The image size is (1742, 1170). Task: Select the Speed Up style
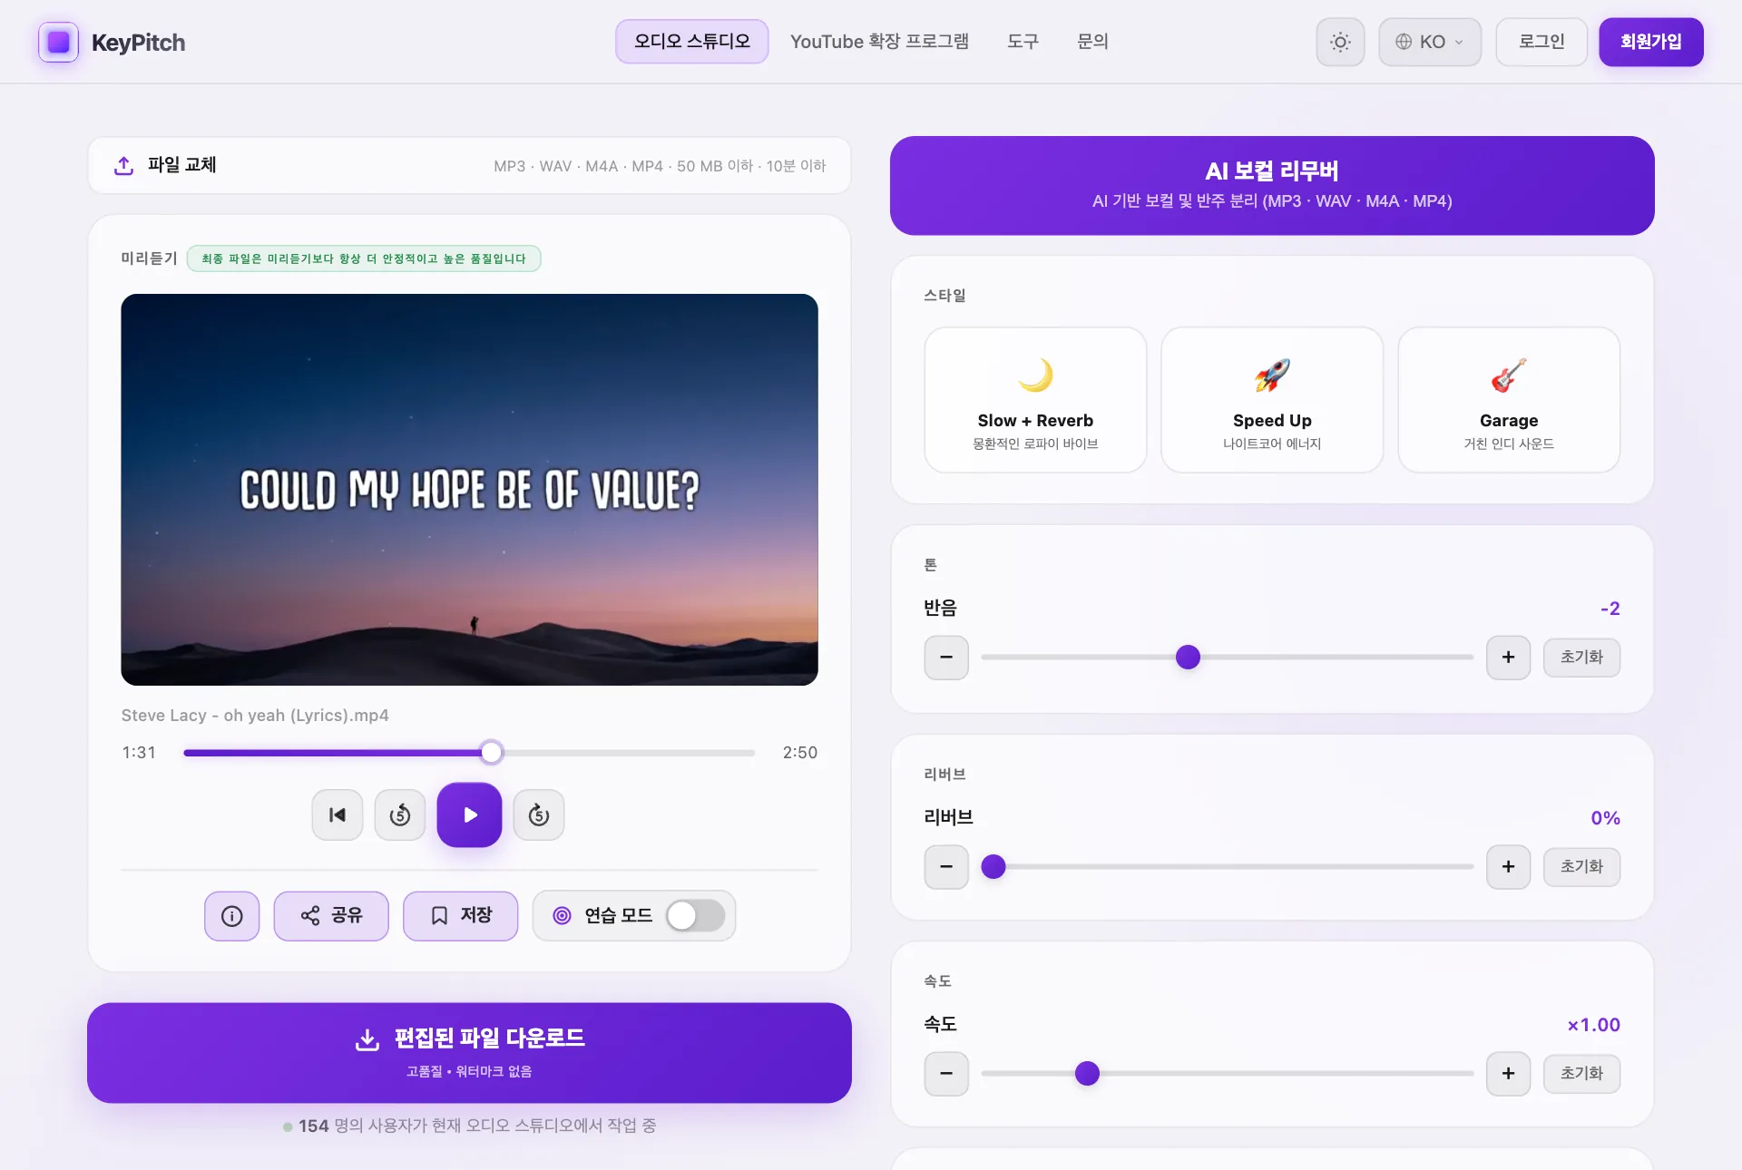1272,400
